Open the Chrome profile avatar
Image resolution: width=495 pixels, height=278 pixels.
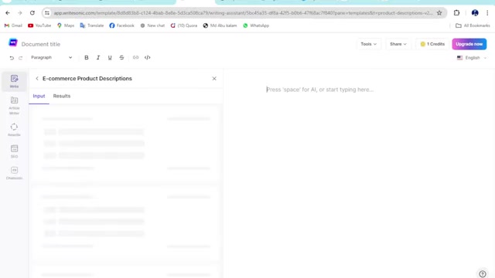pyautogui.click(x=475, y=13)
